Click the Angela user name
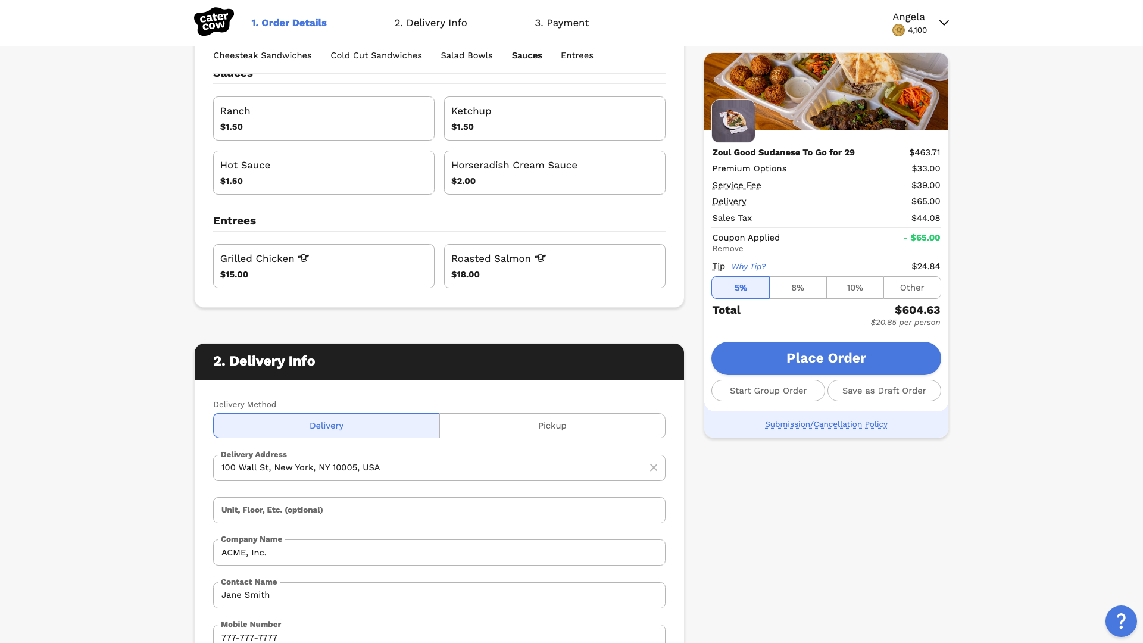The width and height of the screenshot is (1143, 643). point(908,17)
